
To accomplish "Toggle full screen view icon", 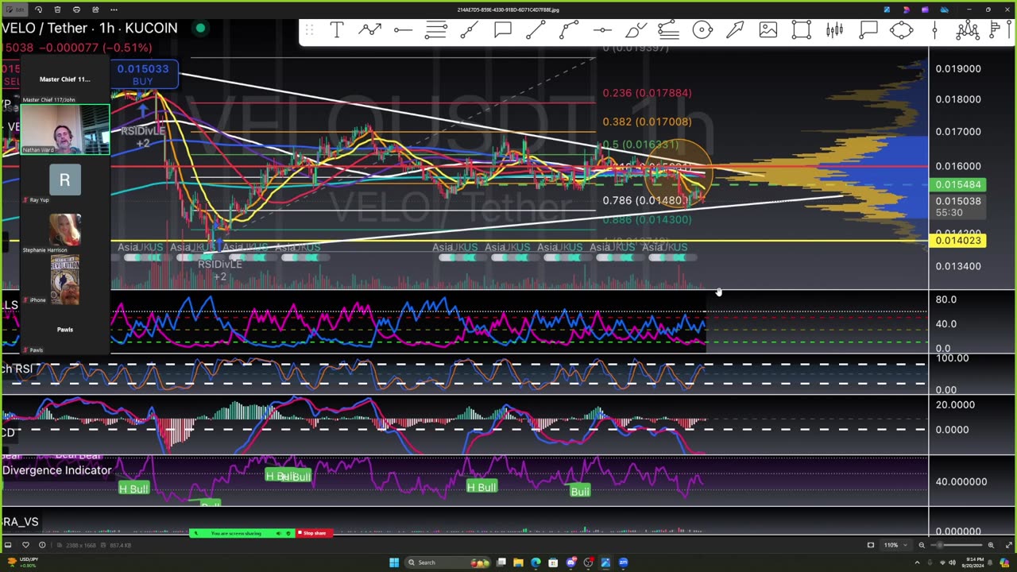I will (x=1007, y=545).
